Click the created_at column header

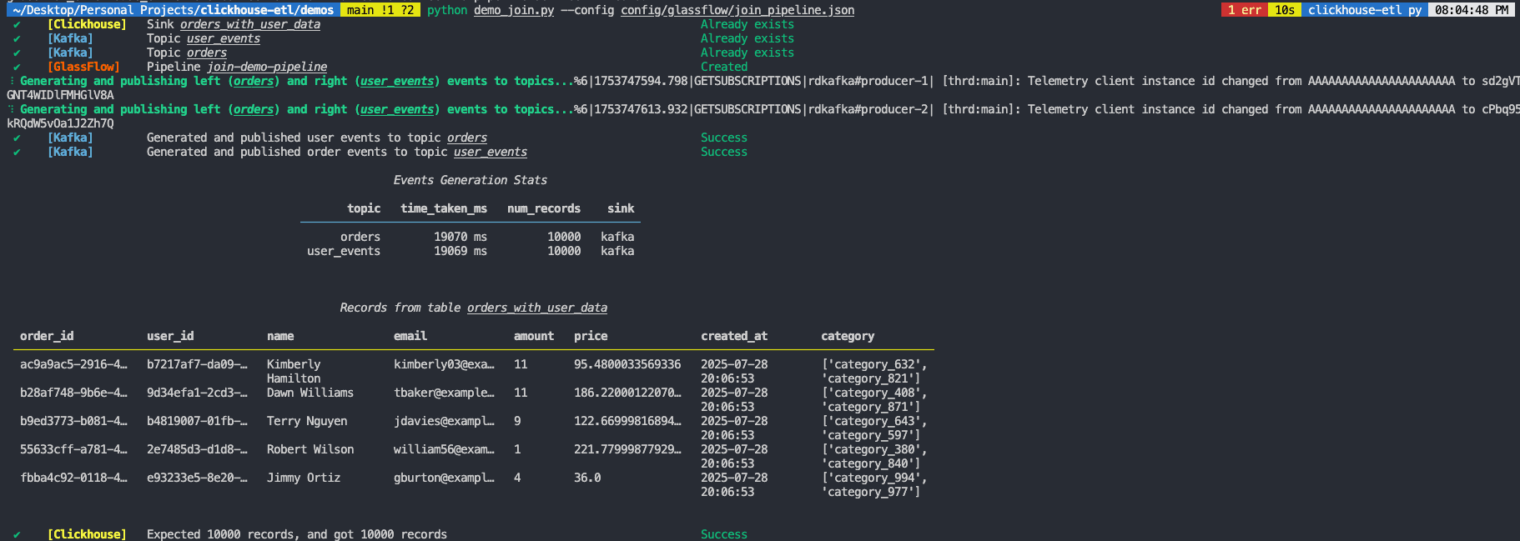point(734,336)
